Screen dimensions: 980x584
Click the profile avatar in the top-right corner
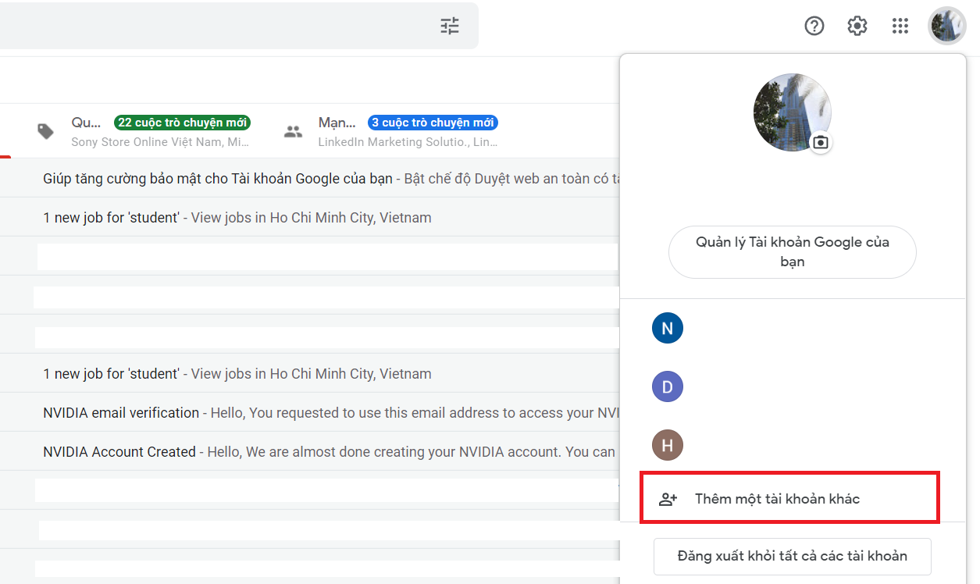tap(946, 26)
